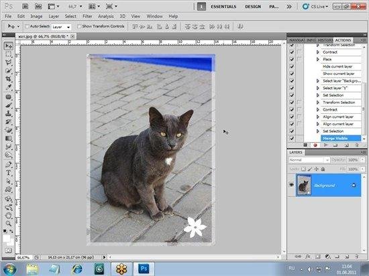Select the Brush tool
Viewport: 369px width, 276px height.
pos(9,105)
